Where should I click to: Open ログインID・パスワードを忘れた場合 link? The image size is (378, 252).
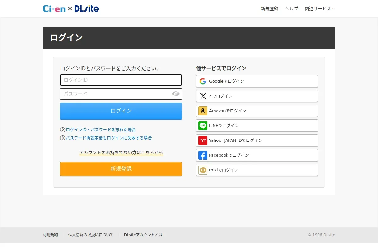point(101,130)
